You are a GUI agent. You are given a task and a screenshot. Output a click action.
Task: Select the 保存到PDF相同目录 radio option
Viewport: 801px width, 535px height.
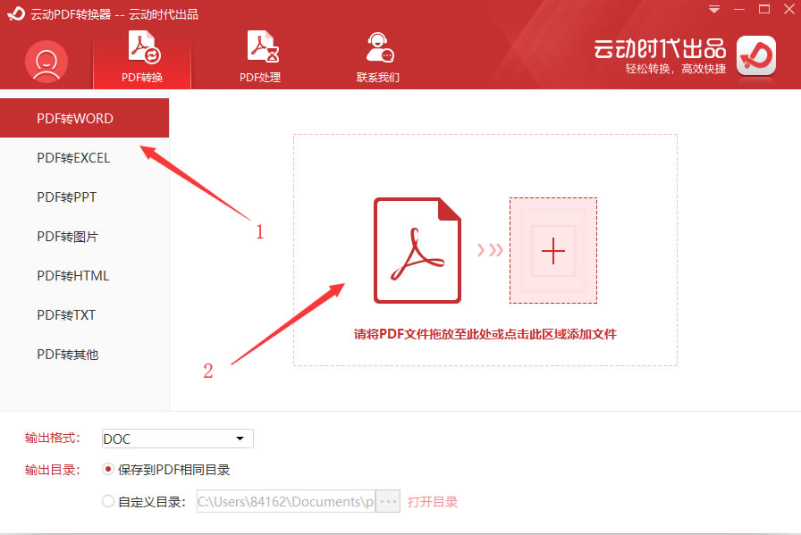107,469
